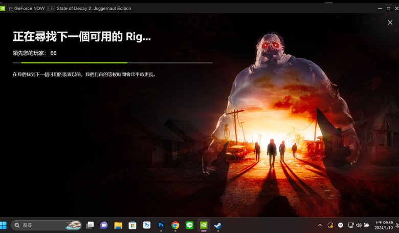Viewport: 399px width, 233px height.
Task: Click the GeForce NOW taskbar icon
Action: [x=204, y=225]
